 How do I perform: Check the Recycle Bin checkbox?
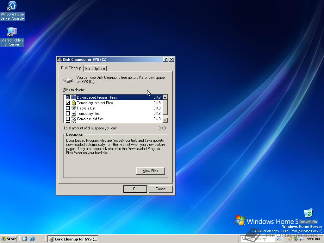pyautogui.click(x=68, y=108)
